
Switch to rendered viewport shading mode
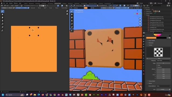pos(139,5)
